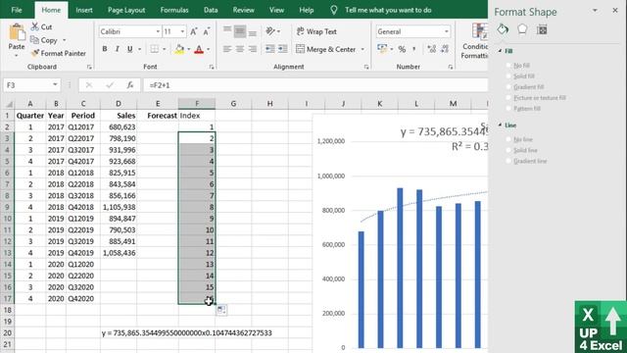Collapse the Fill section in Format Shape
This screenshot has width=627, height=353.
point(500,51)
